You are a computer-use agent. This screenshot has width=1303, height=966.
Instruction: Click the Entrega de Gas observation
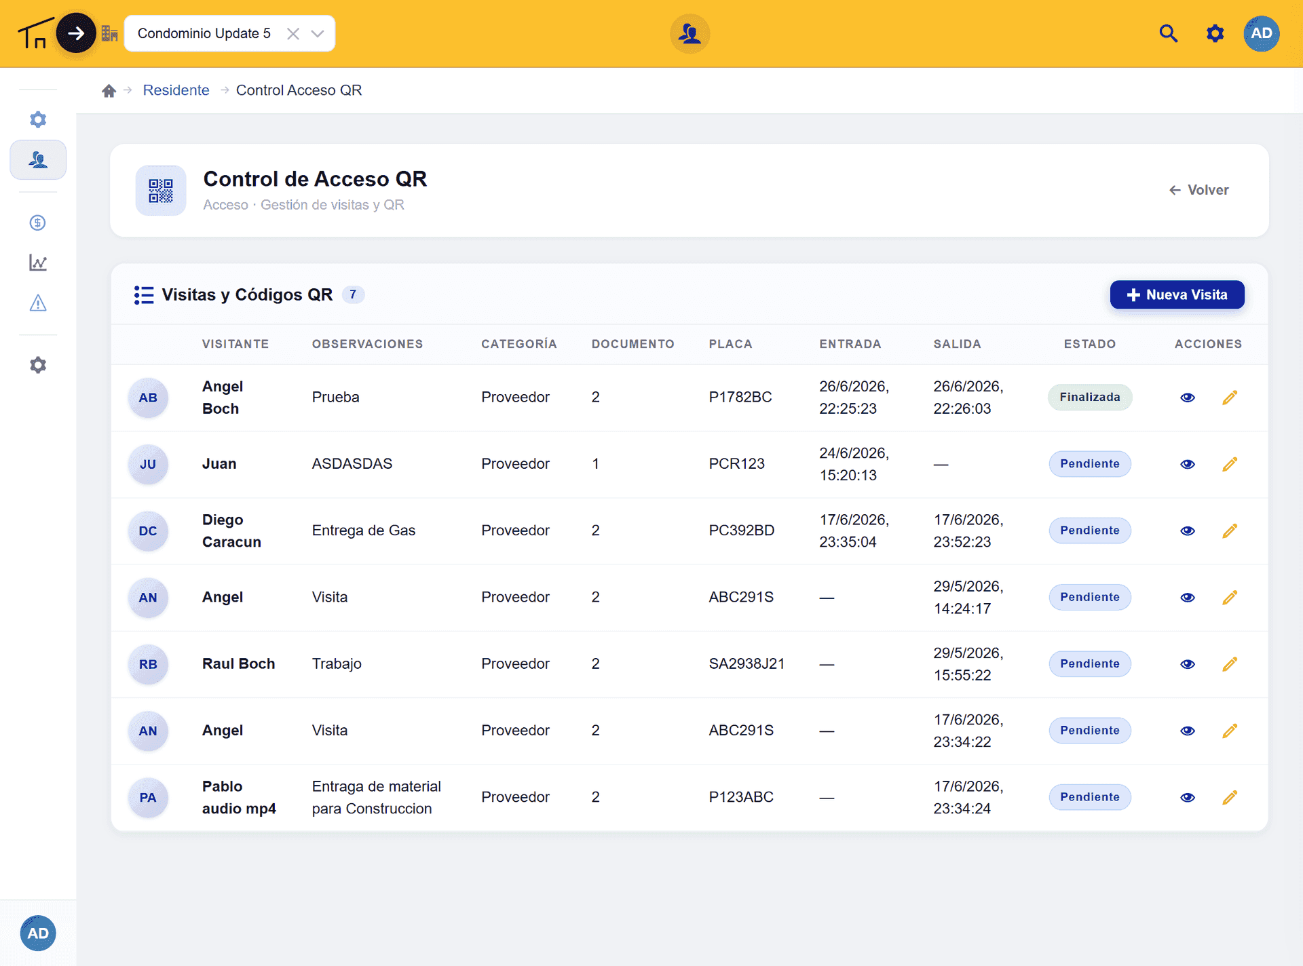364,530
